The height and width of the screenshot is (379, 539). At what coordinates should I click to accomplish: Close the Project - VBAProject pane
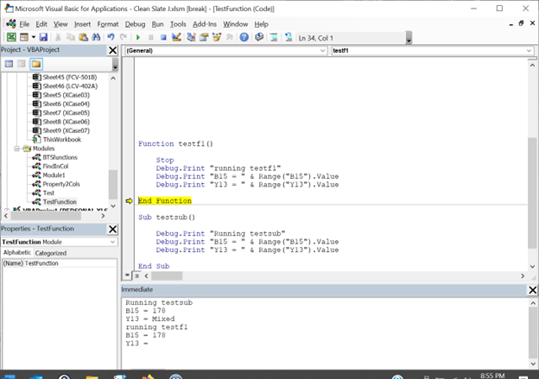click(x=113, y=50)
